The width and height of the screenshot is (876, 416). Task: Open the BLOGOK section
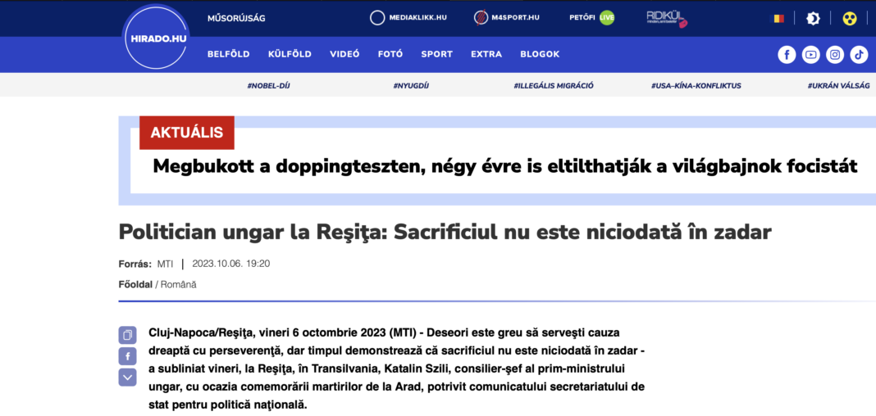tap(540, 55)
